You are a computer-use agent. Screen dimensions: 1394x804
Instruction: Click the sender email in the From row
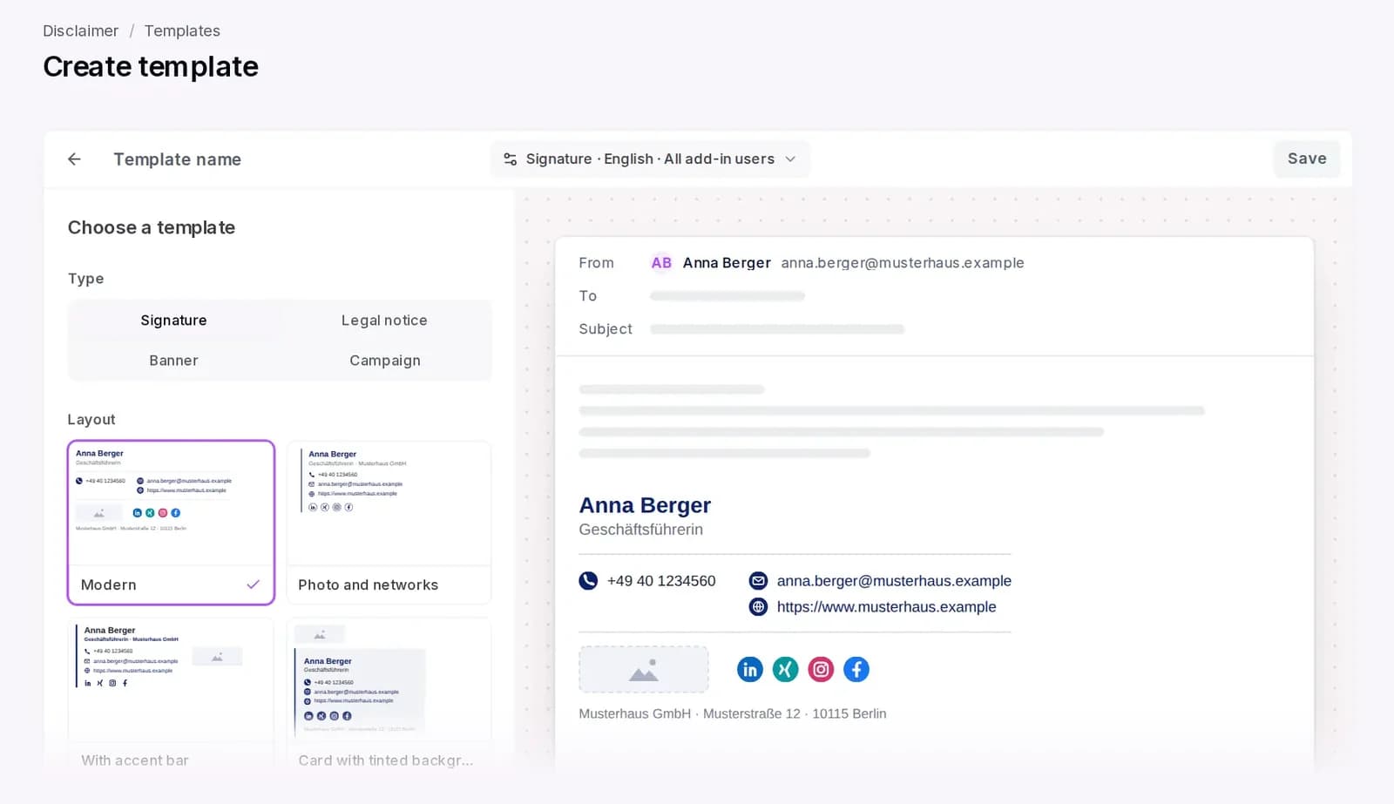click(903, 263)
